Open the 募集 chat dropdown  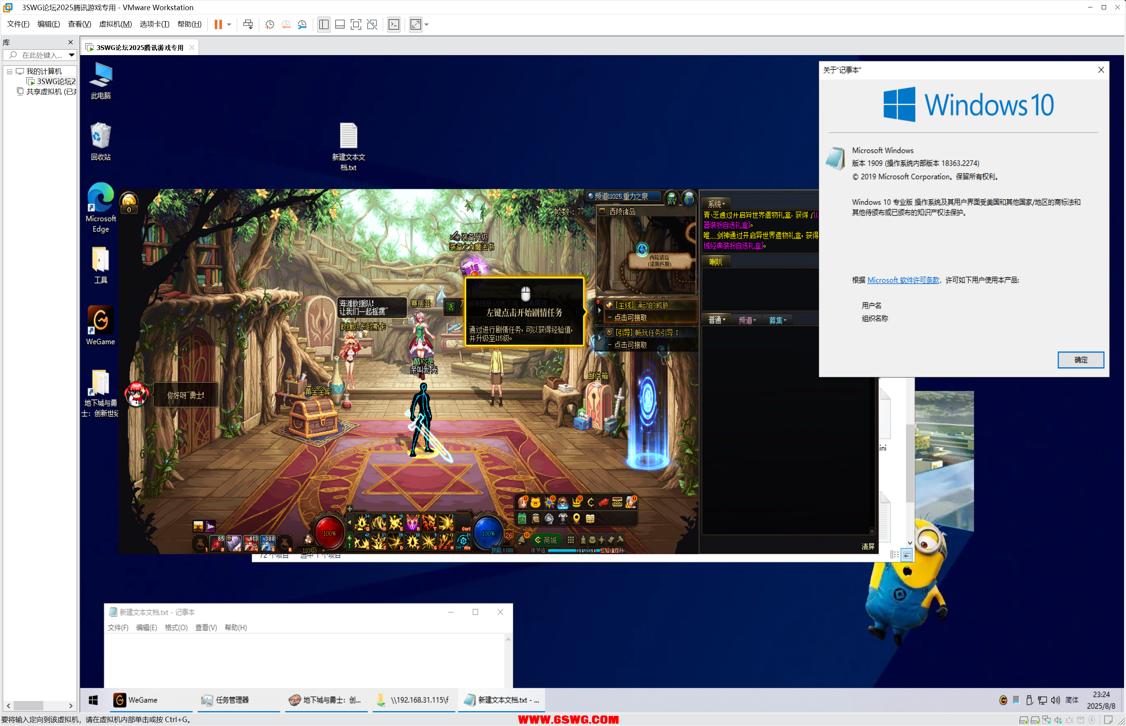point(777,320)
